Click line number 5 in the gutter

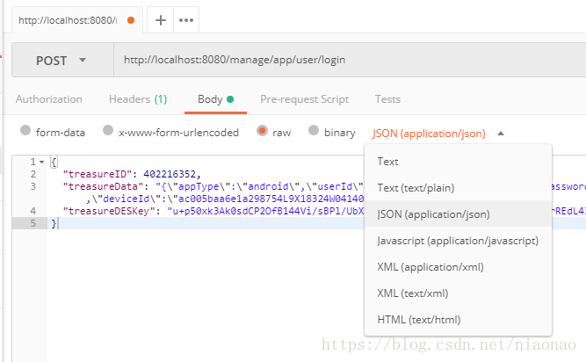tap(33, 223)
